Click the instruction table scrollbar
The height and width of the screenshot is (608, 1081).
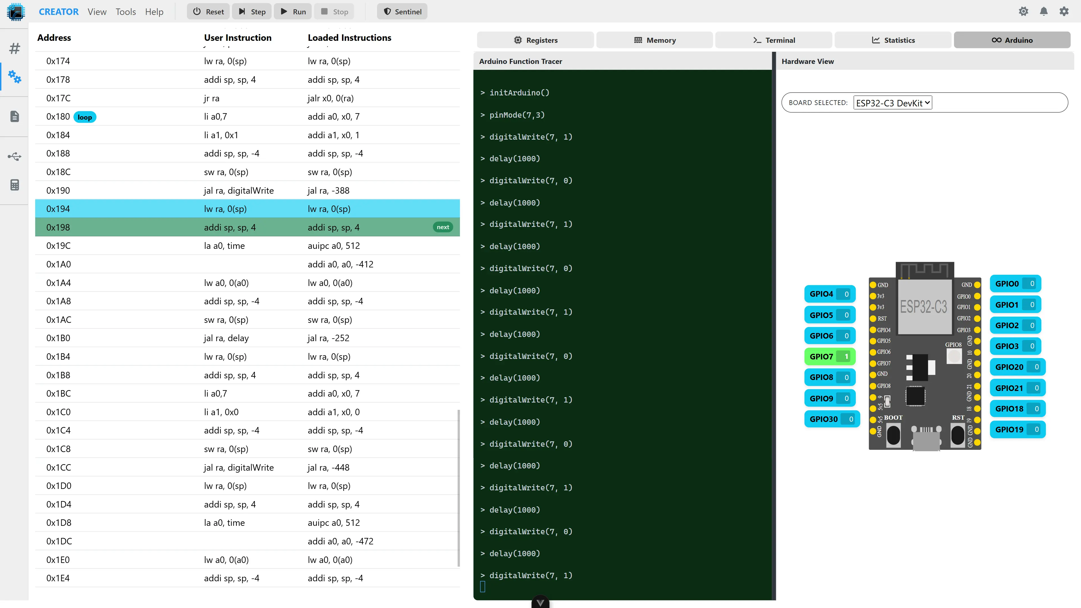[458, 488]
